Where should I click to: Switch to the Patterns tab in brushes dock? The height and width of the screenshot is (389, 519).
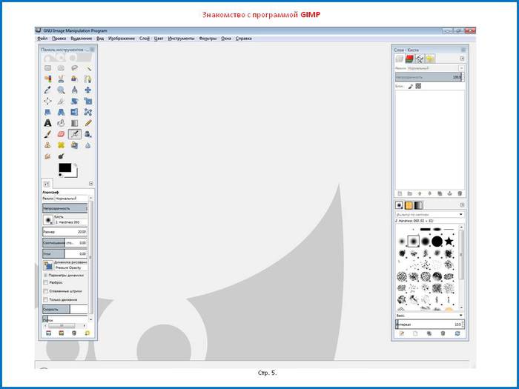click(409, 205)
